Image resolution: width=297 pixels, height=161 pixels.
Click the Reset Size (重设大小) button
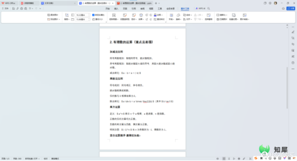[98, 19]
